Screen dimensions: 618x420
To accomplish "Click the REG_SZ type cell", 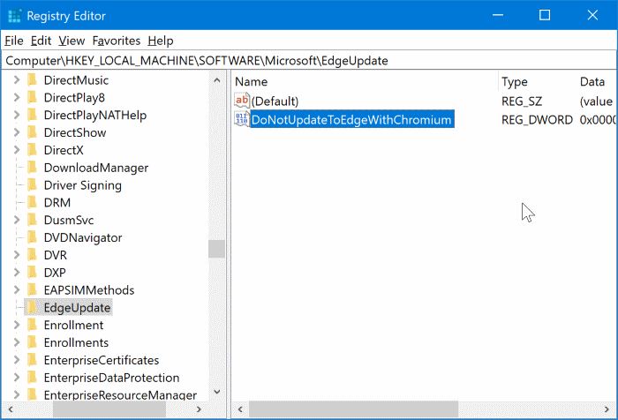I will [x=522, y=101].
